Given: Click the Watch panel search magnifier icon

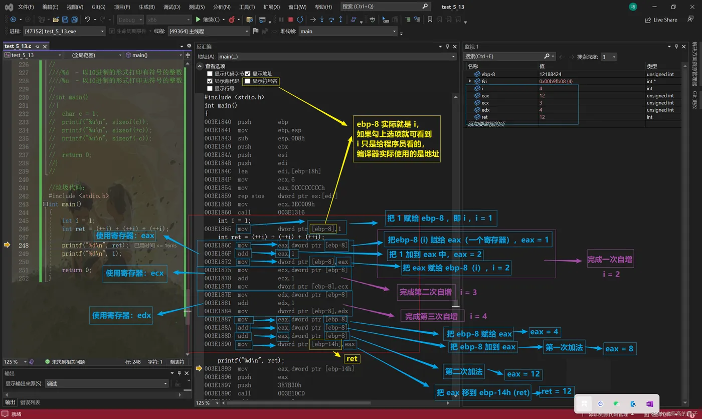Looking at the screenshot, I should pos(547,57).
